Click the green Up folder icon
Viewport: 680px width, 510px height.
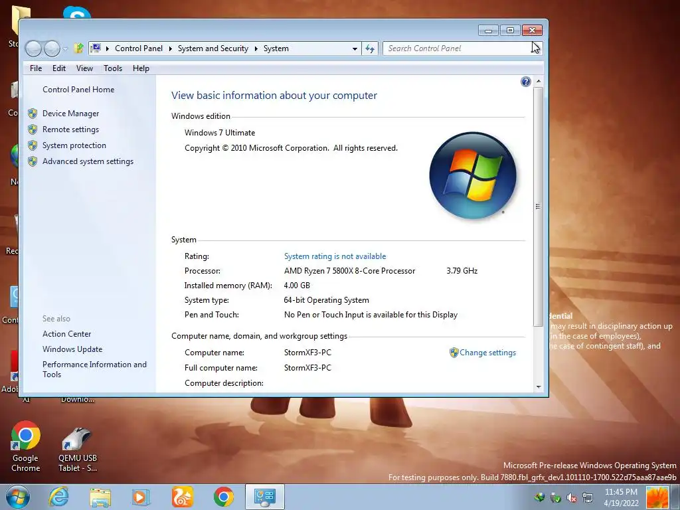[x=78, y=48]
